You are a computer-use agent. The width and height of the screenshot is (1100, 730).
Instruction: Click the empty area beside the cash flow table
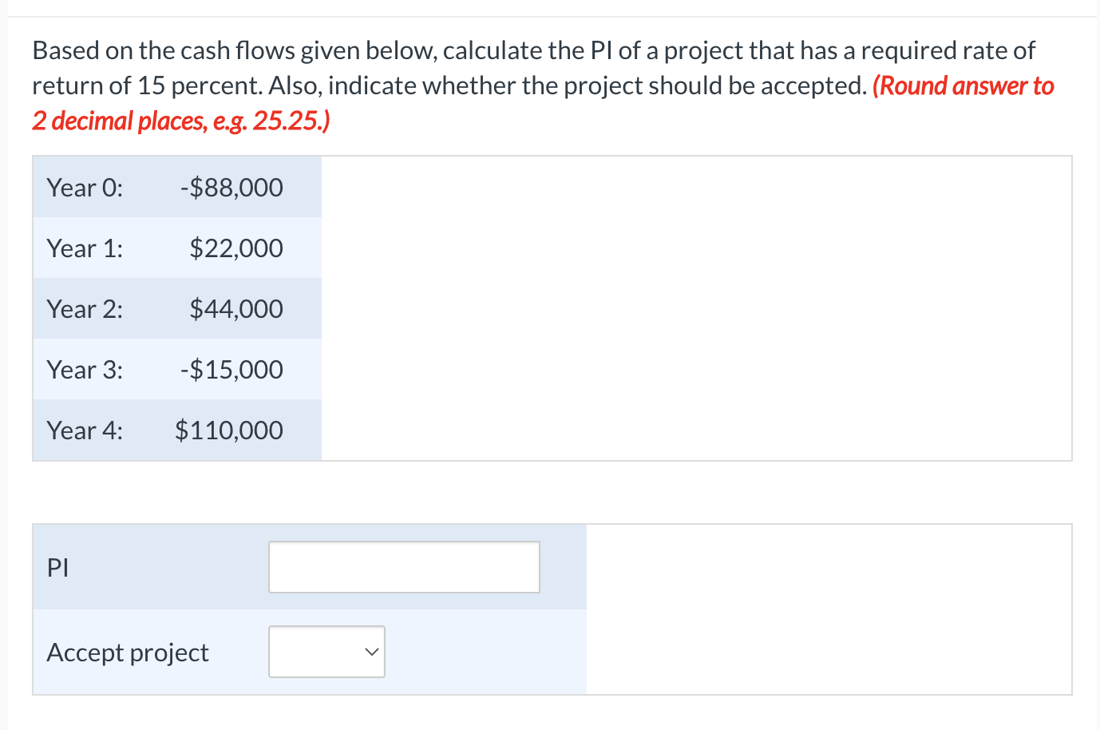tap(694, 307)
